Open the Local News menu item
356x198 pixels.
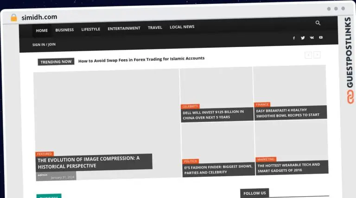[x=182, y=27]
